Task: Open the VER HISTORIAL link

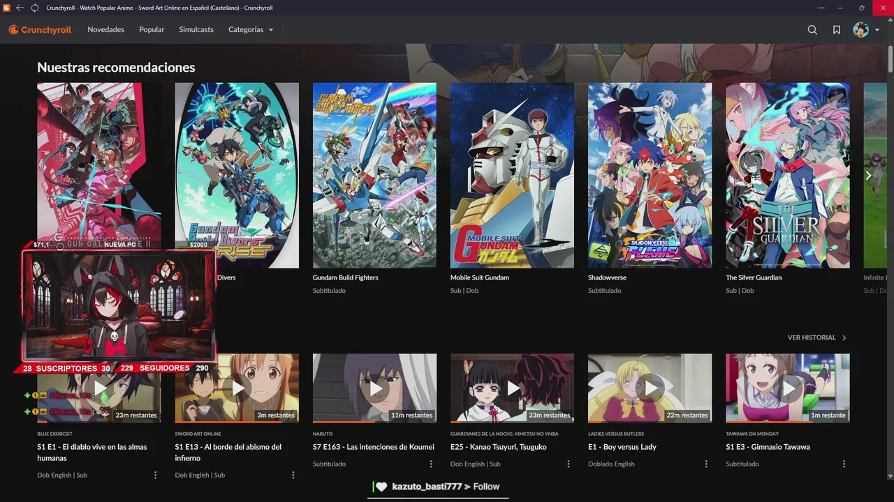Action: [x=812, y=337]
